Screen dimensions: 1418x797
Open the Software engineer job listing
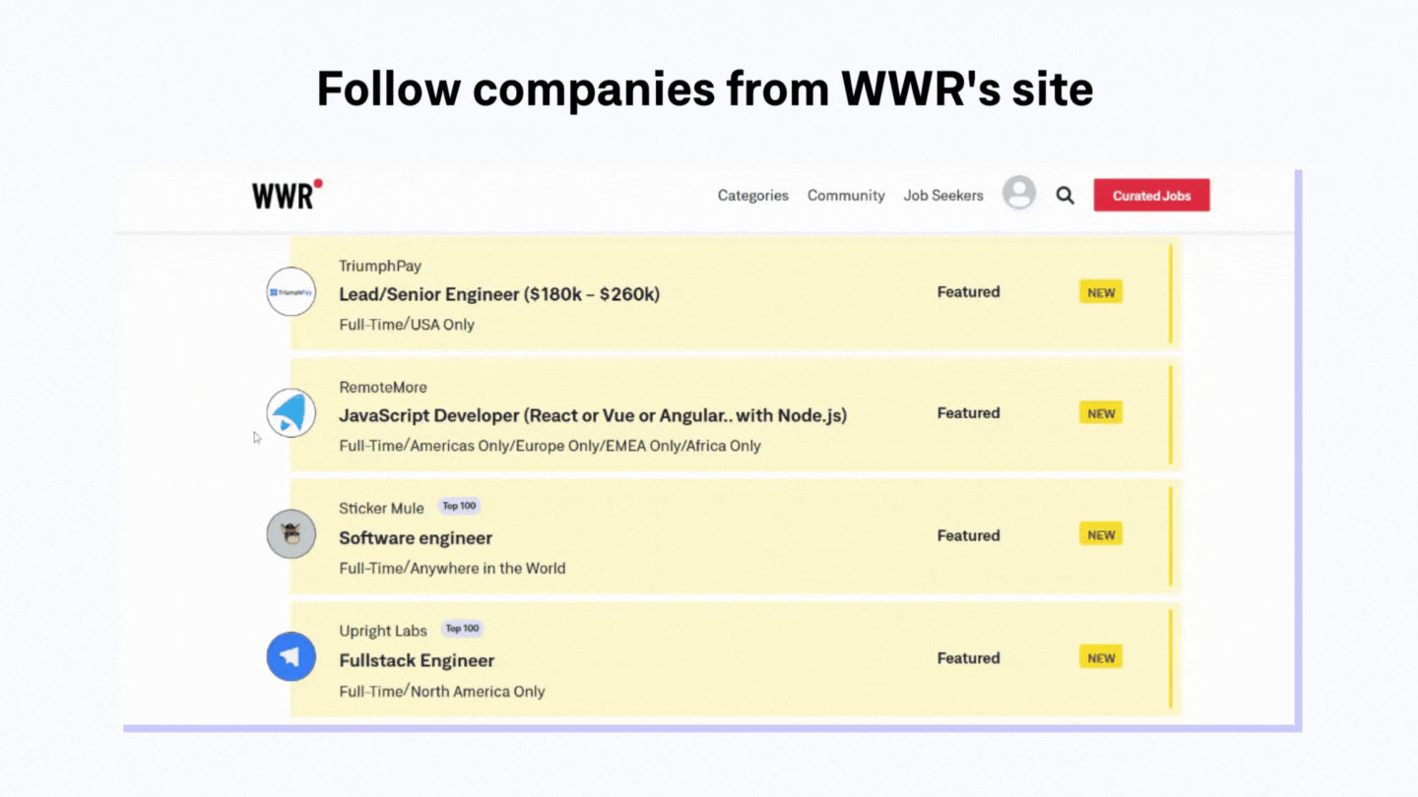coord(416,538)
